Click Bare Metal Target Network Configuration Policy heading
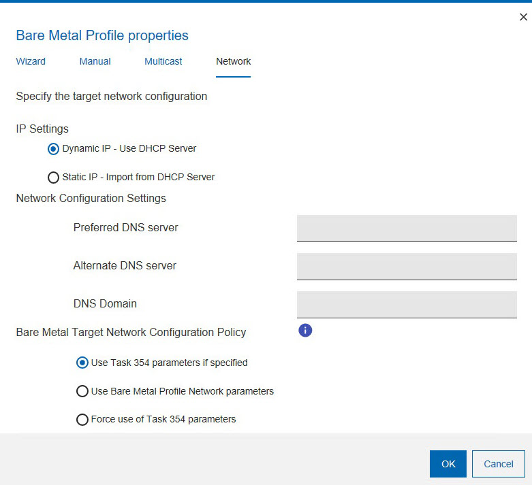The image size is (532, 485). [x=131, y=332]
